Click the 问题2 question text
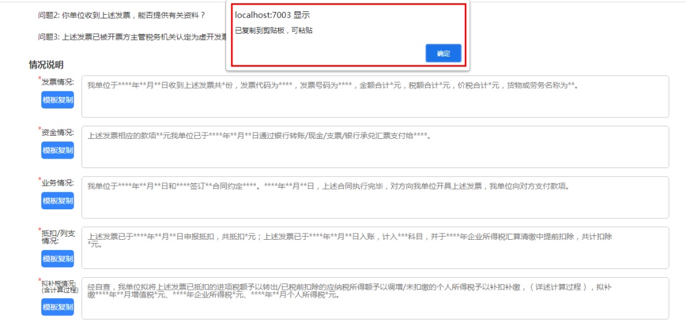The width and height of the screenshot is (686, 333). tap(121, 15)
